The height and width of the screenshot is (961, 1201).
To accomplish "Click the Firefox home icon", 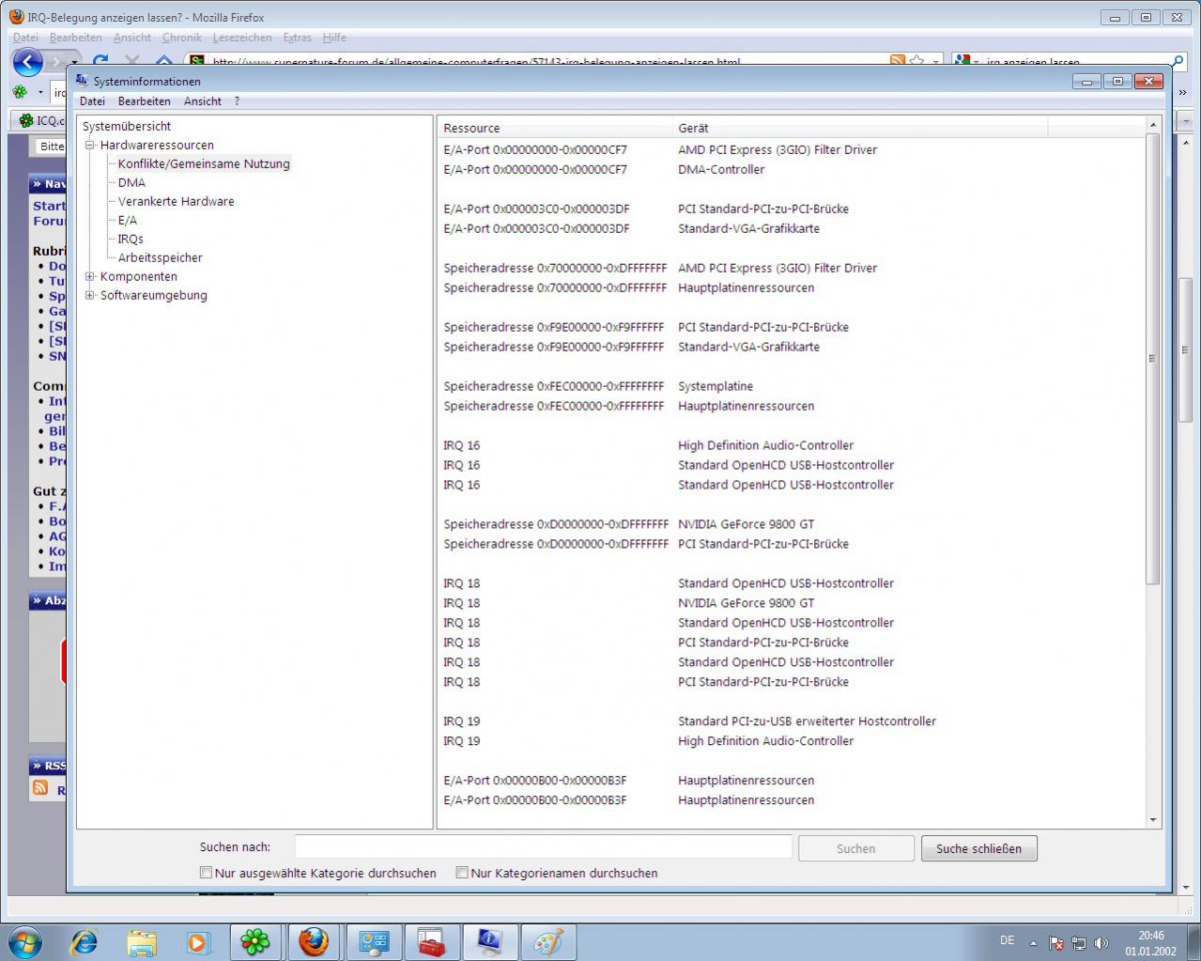I will point(163,62).
